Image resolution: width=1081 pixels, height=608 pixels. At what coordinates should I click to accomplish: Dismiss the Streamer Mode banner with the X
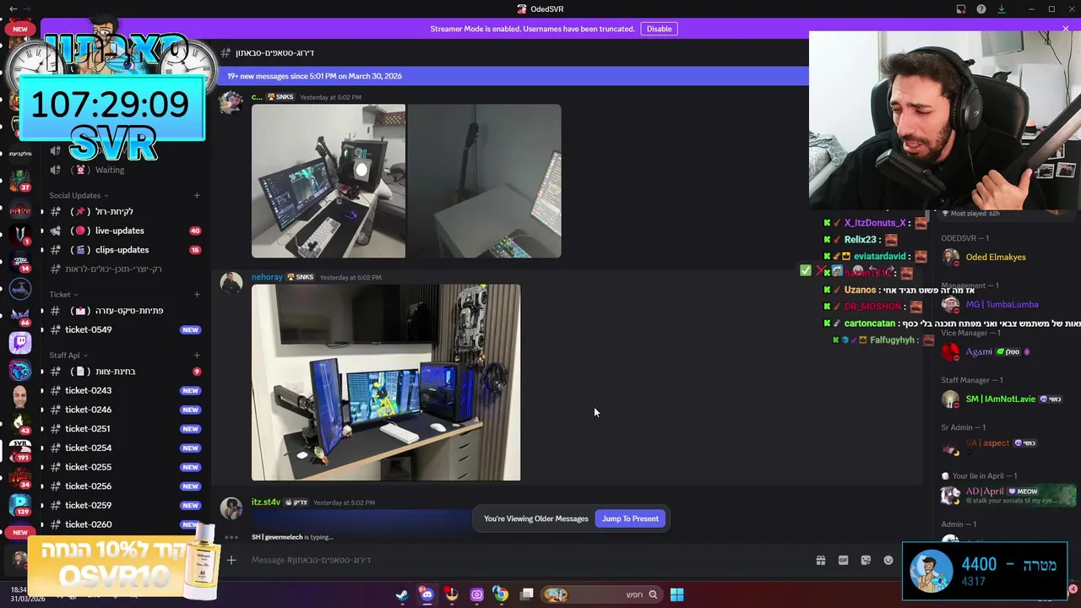pyautogui.click(x=1066, y=29)
